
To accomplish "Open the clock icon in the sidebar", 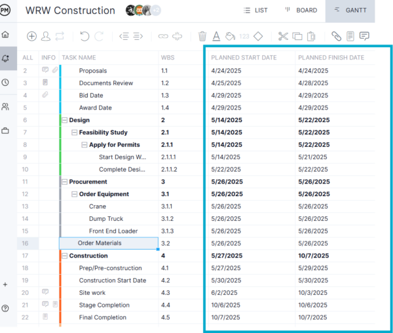I will 5,82.
